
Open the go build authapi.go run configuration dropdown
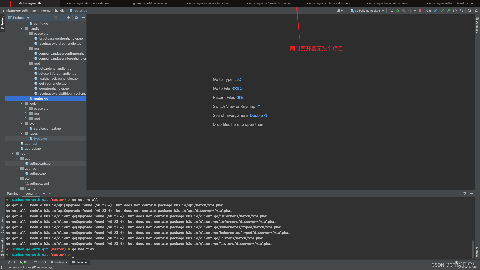pos(367,11)
